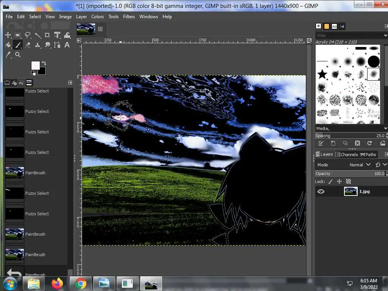This screenshot has width=388, height=291.
Task: Adjust the layer Opacity slider
Action: click(x=350, y=174)
